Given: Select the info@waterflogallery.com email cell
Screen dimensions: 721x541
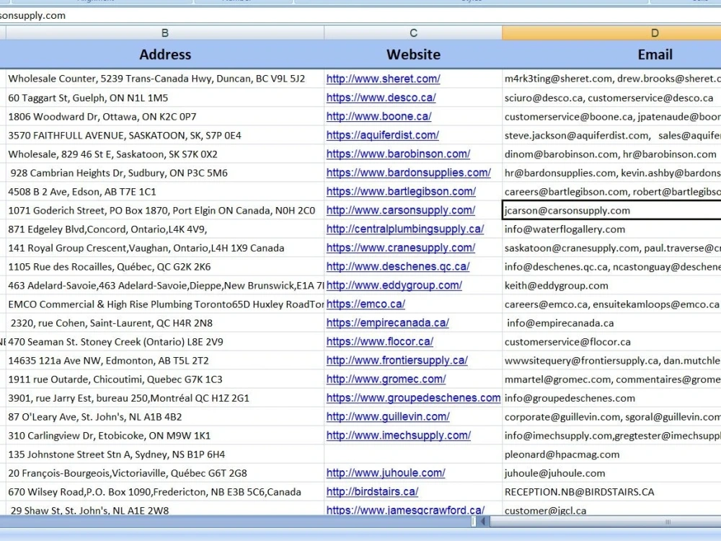Looking at the screenshot, I should [611, 229].
